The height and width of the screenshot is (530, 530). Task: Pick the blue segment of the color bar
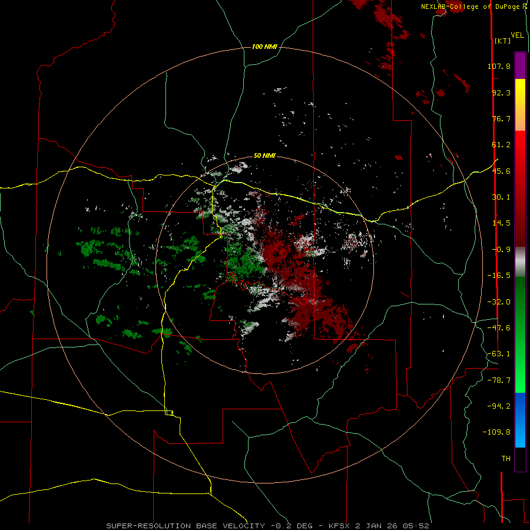coord(520,420)
